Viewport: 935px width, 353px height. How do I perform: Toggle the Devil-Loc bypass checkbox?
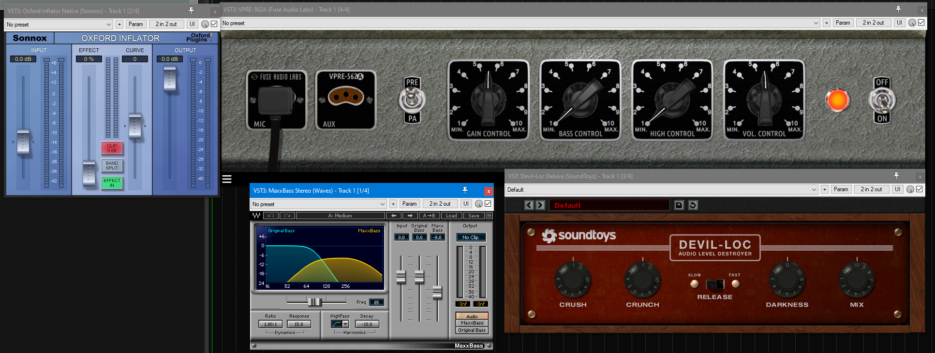[x=920, y=189]
